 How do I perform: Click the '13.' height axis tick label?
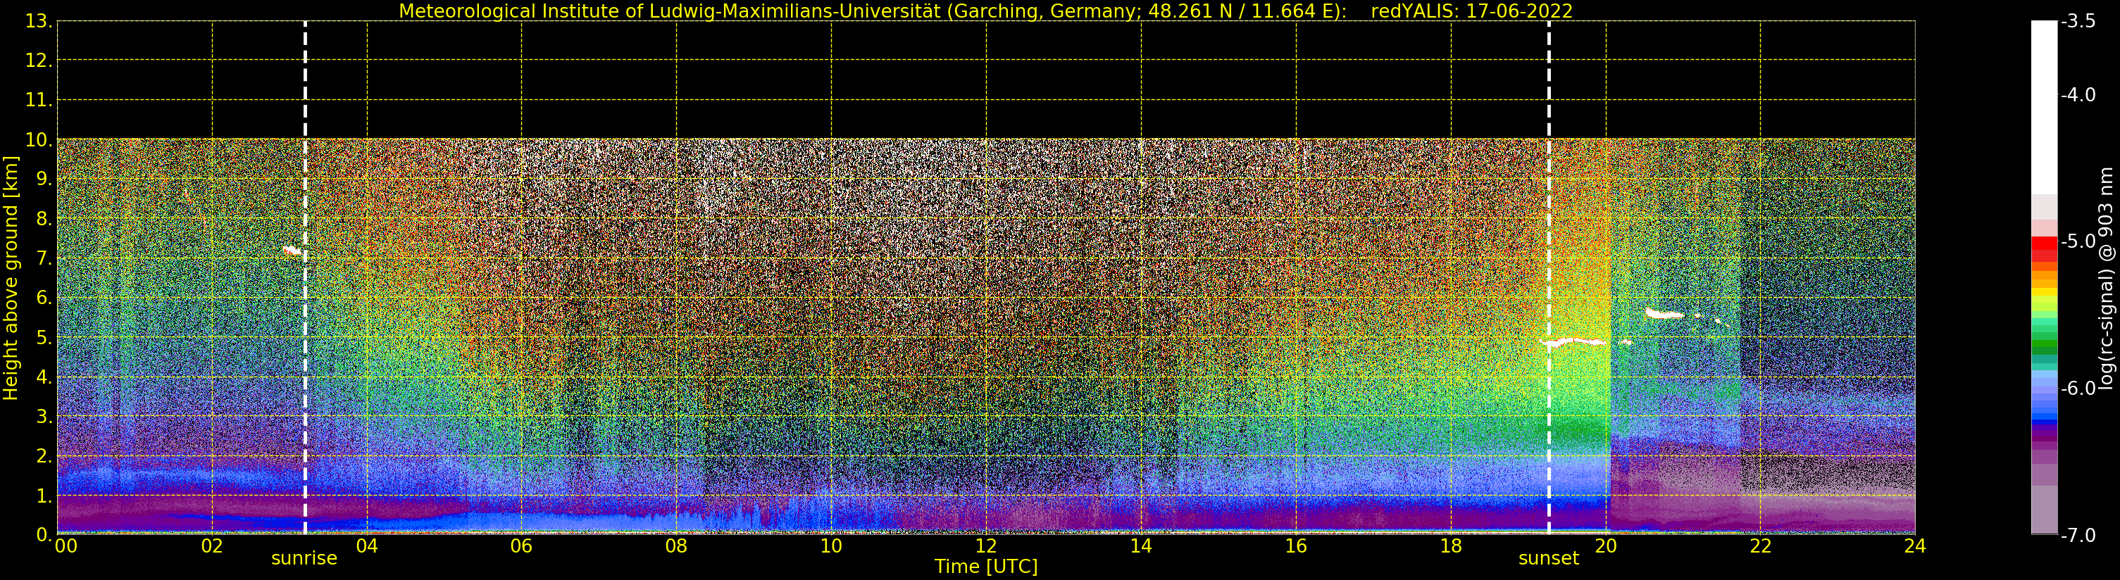(39, 21)
